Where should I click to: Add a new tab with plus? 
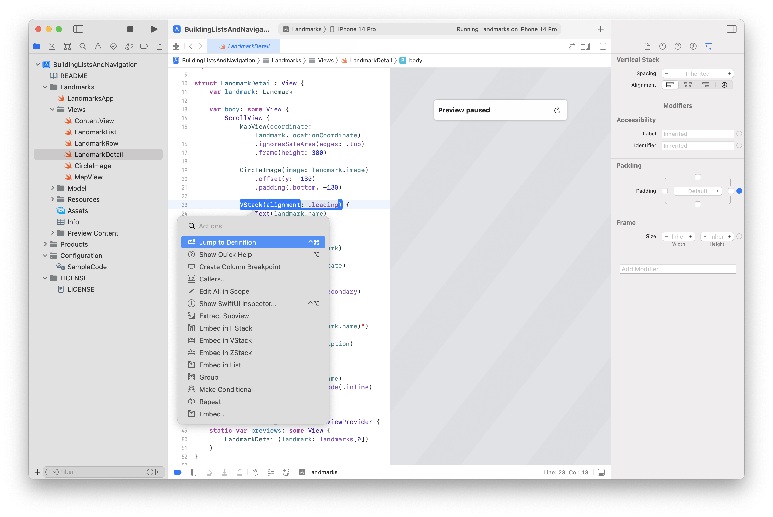point(600,29)
